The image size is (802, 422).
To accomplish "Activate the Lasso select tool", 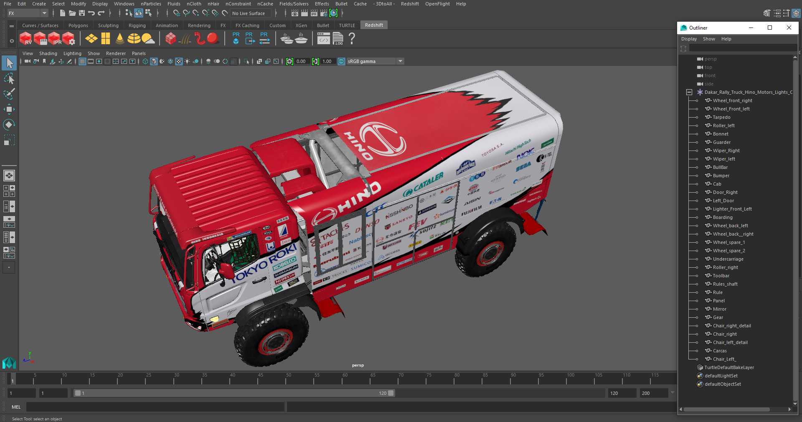I will tap(9, 79).
